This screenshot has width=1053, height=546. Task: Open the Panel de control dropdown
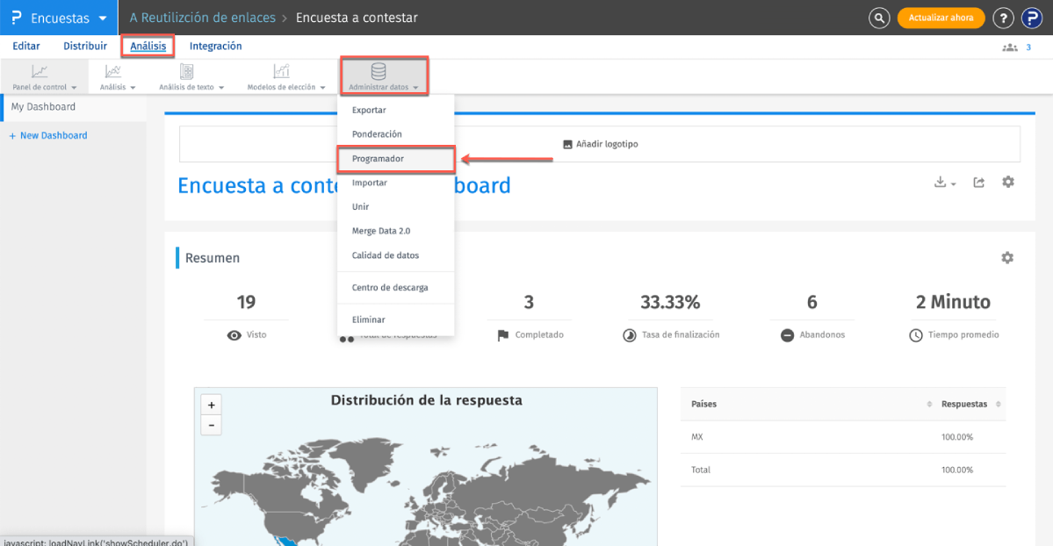coord(44,76)
